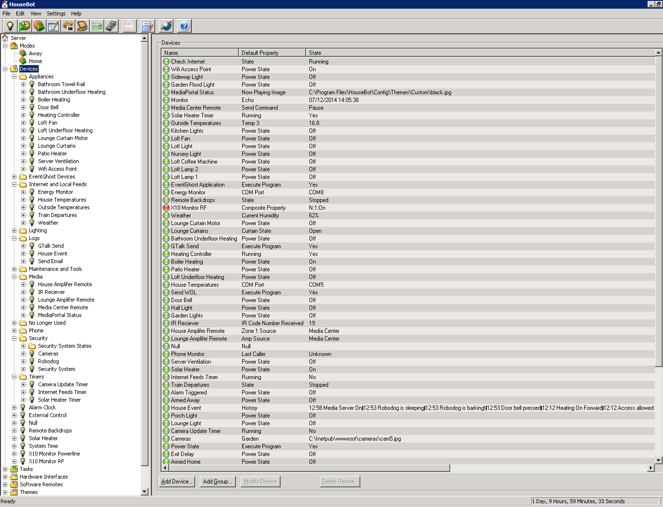Click the clock with green arrow toolbar icon
Screen dimensions: 663x507
(24, 26)
